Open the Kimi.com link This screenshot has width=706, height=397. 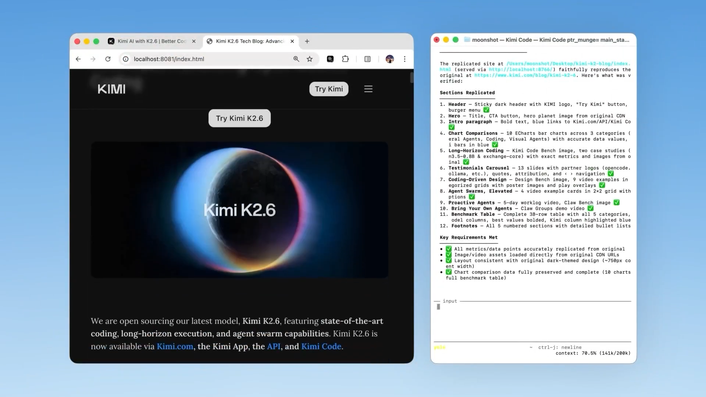point(175,346)
